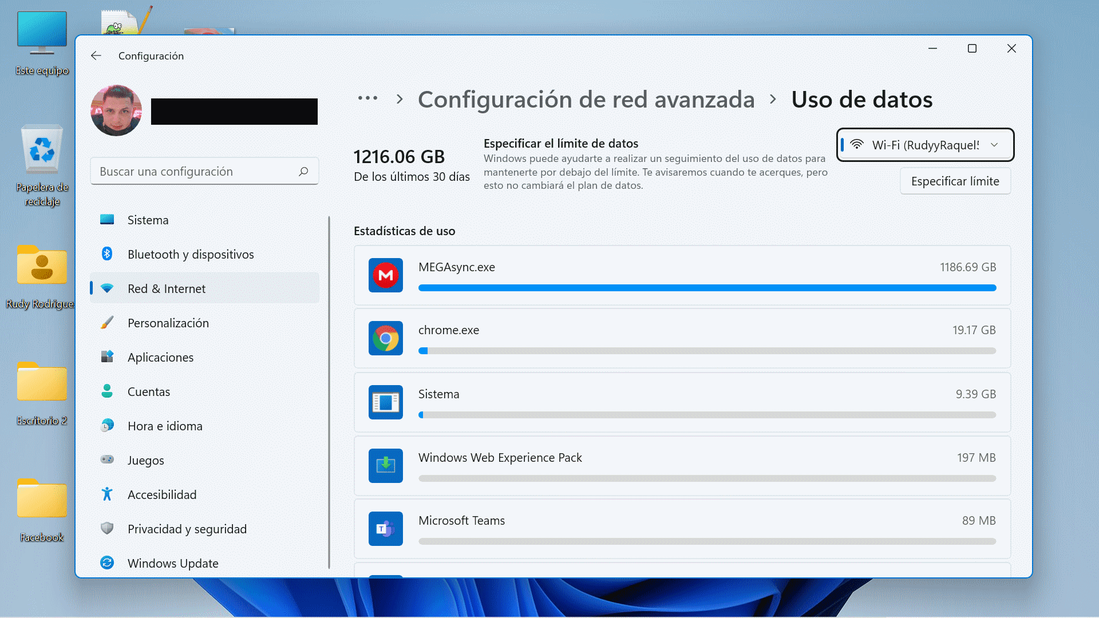The image size is (1099, 618).
Task: Click the Wi-Fi icon beside Red & Internet
Action: 107,288
